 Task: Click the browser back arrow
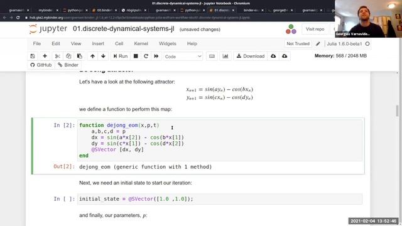(4, 18)
